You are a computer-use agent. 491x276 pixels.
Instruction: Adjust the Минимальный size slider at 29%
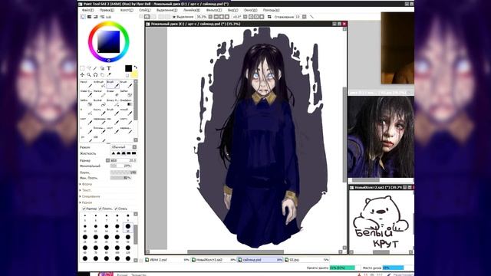pyautogui.click(x=121, y=166)
